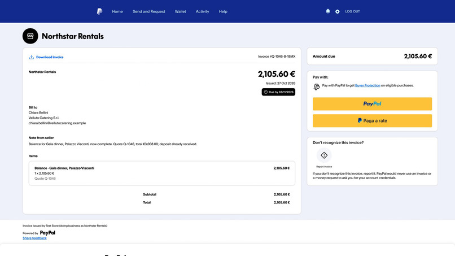Click the PayPal icon beside Buyer Protection text
This screenshot has height=256, width=455.
pos(317,86)
